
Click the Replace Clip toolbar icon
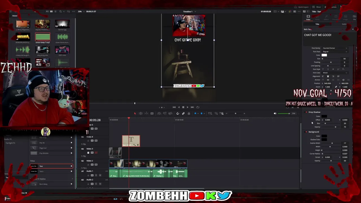click(170, 113)
